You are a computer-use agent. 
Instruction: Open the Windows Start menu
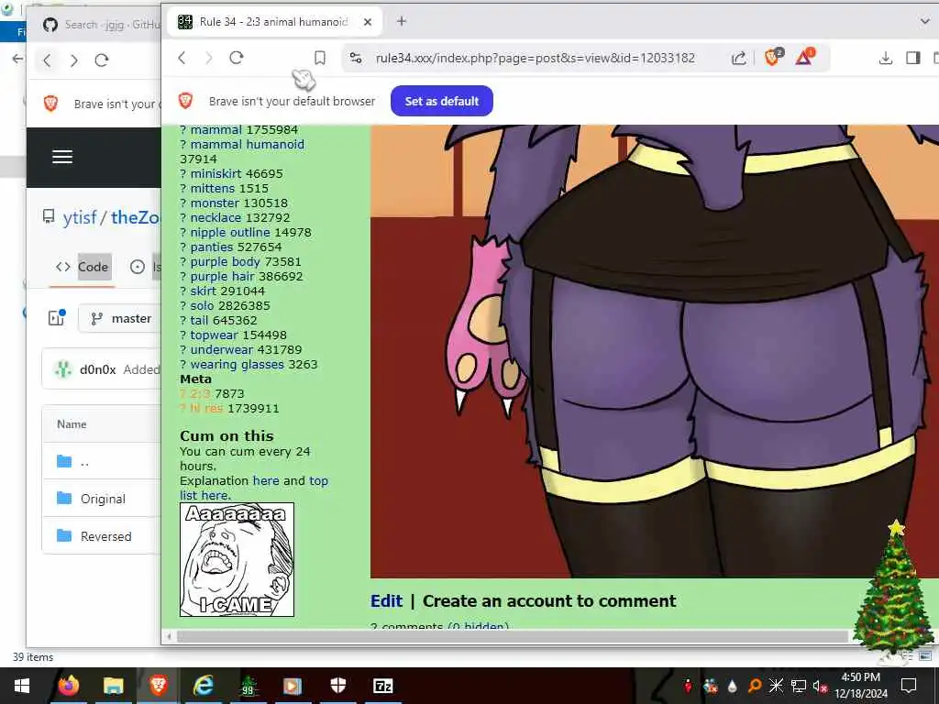22,686
